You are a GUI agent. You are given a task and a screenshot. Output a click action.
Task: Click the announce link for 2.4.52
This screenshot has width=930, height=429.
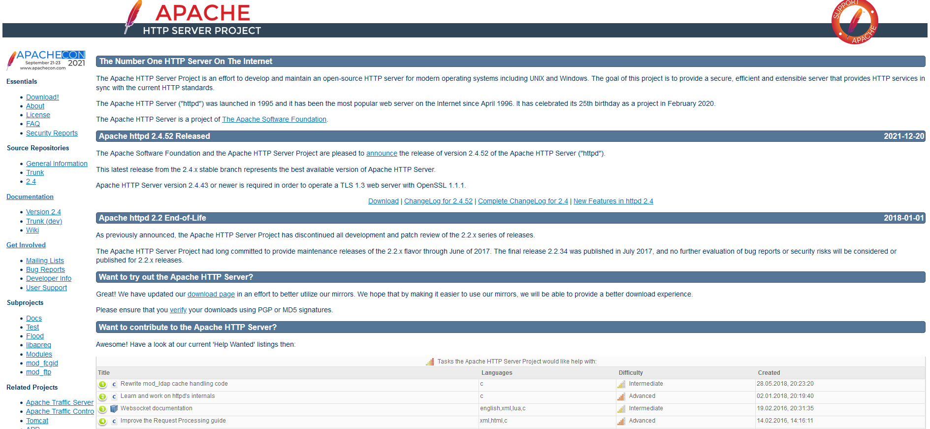[x=382, y=153]
